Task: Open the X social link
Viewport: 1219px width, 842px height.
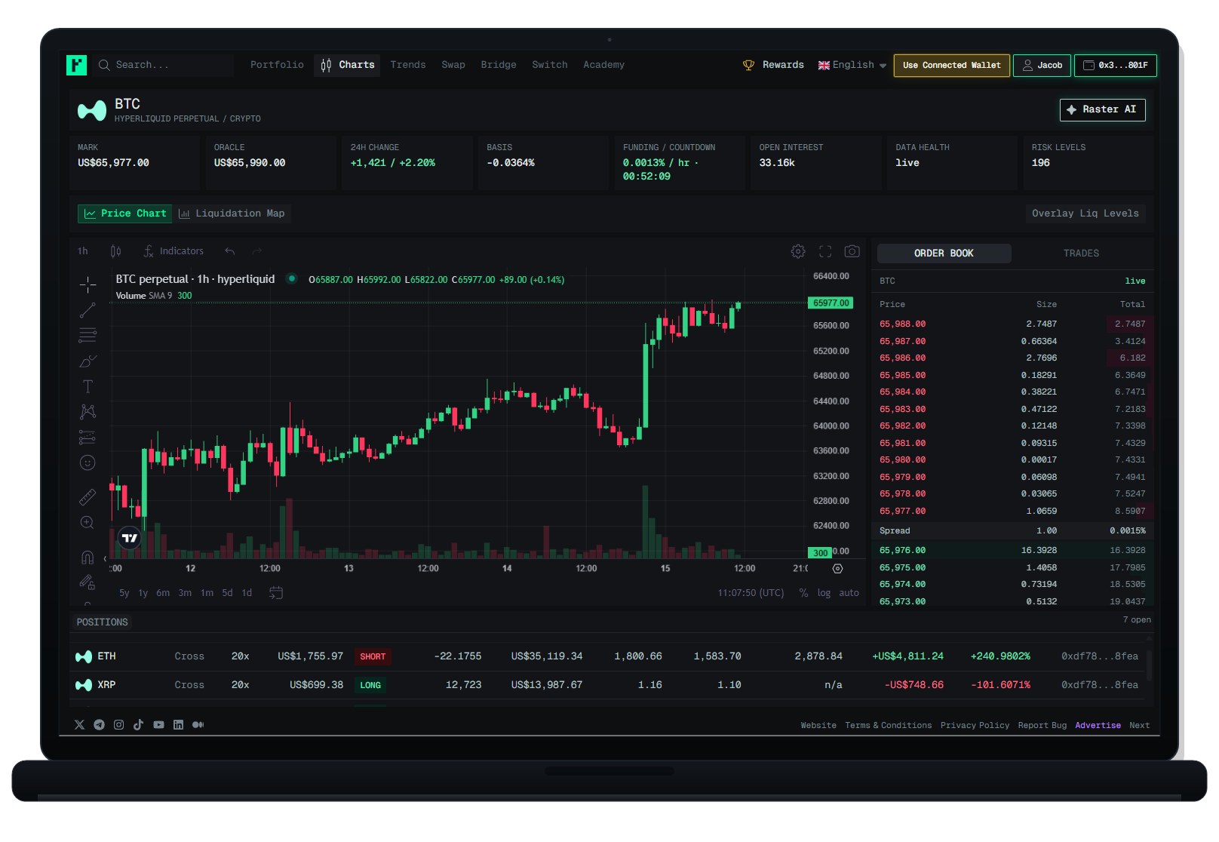Action: (79, 725)
